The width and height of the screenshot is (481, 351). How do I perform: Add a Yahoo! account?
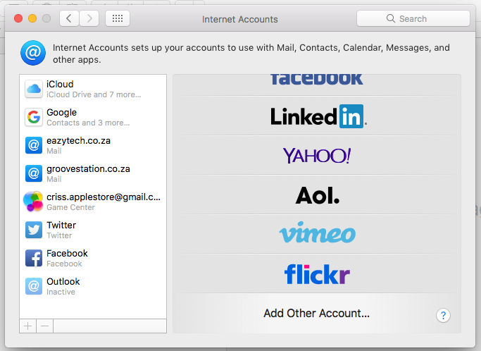(317, 155)
